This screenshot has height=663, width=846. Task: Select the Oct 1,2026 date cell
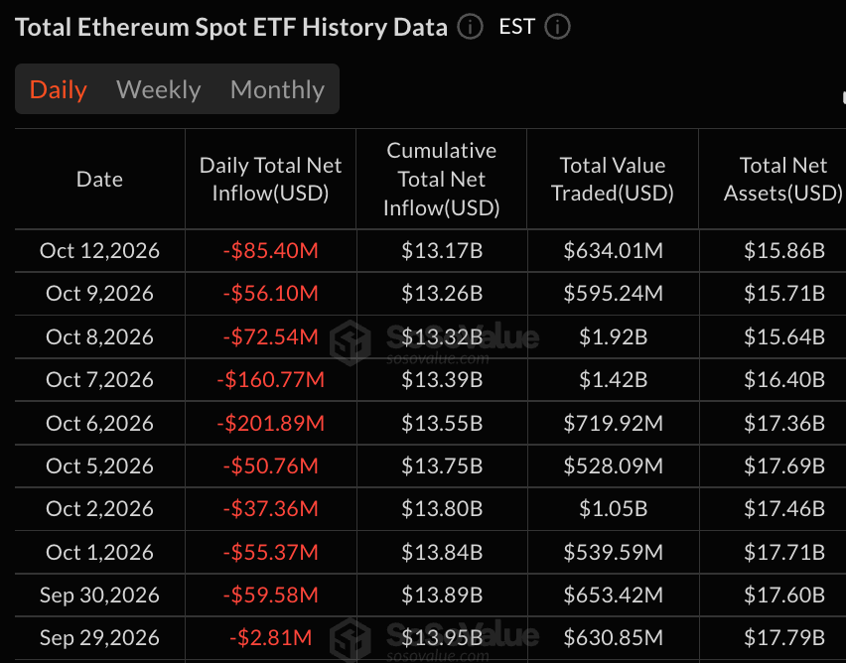coord(100,552)
